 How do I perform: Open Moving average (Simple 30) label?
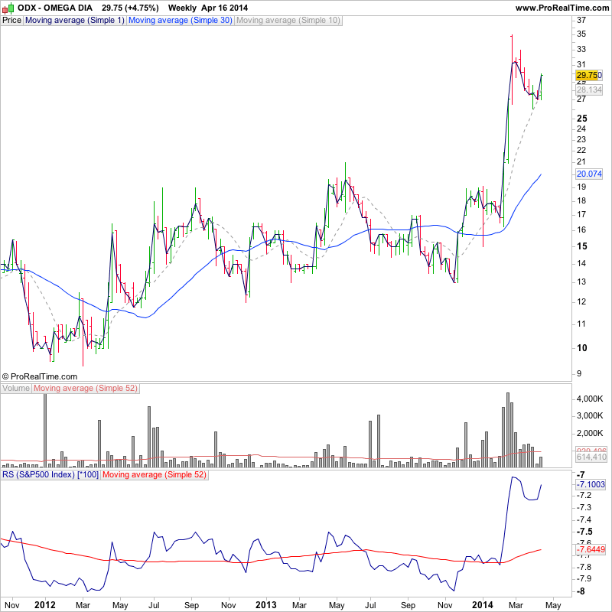[x=181, y=21]
